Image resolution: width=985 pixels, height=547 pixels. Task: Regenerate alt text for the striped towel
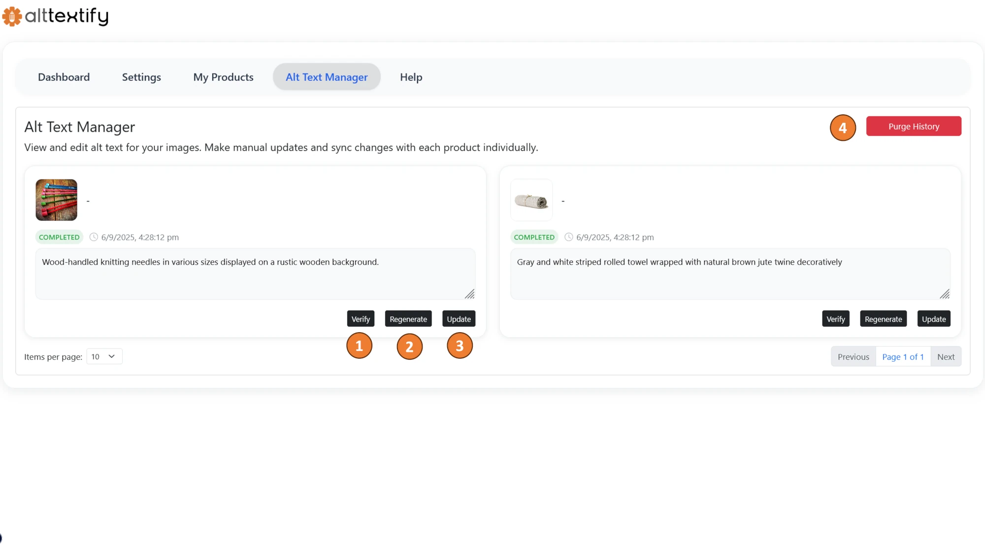pos(883,318)
